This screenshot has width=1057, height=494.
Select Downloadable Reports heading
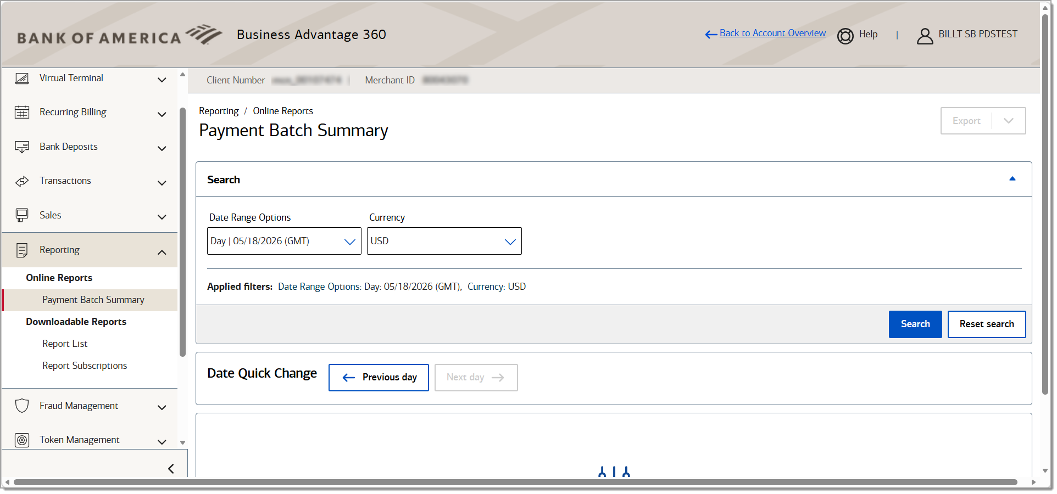(76, 322)
